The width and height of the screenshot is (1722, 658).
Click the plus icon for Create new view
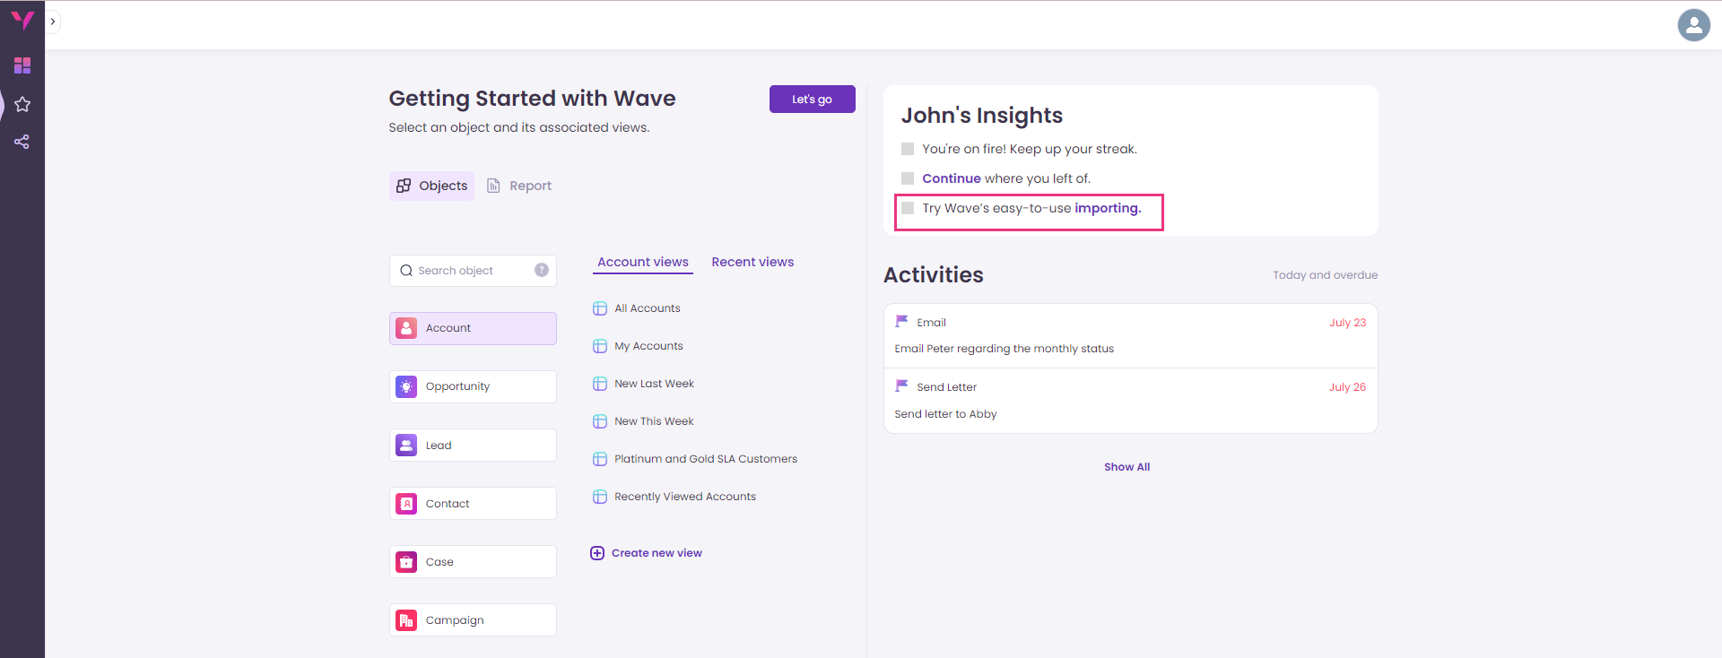tap(597, 553)
